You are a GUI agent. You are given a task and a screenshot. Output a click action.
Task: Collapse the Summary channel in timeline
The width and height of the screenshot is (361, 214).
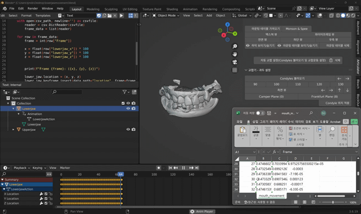[2, 180]
